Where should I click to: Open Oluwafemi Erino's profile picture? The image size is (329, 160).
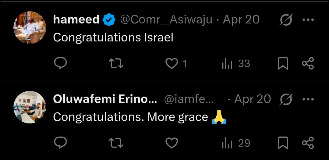click(x=30, y=107)
